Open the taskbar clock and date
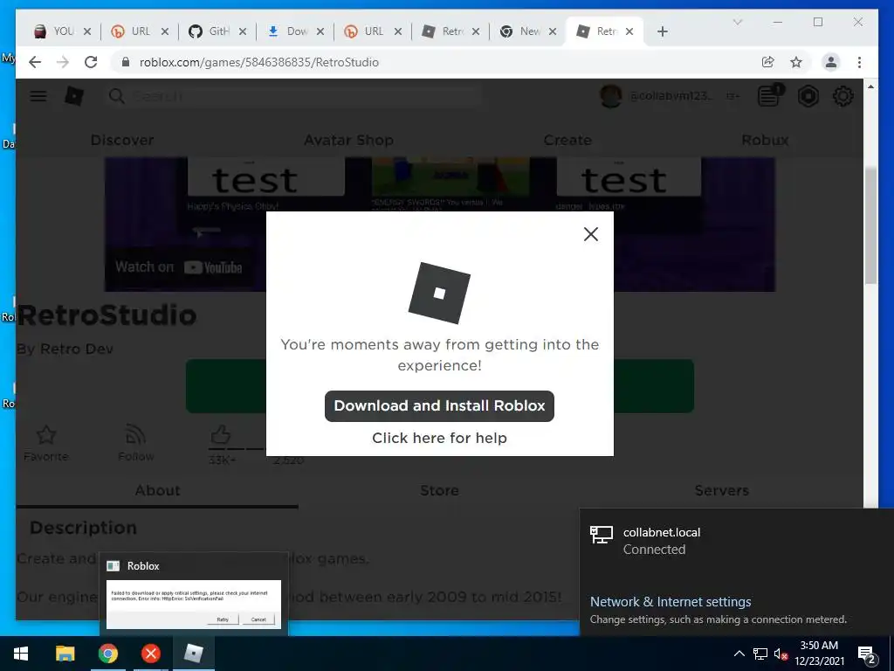Image resolution: width=894 pixels, height=671 pixels. (820, 654)
